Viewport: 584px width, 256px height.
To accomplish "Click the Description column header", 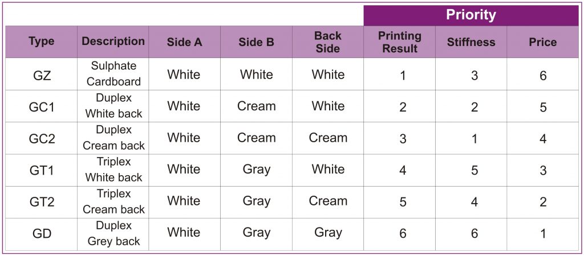I will pos(113,42).
